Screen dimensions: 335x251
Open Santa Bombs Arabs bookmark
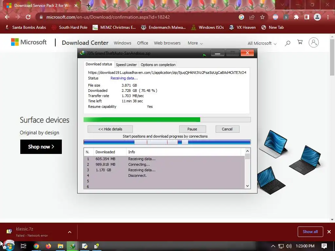[26, 27]
